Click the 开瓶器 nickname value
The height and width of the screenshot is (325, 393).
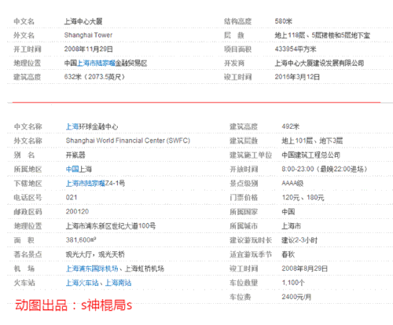click(75, 155)
